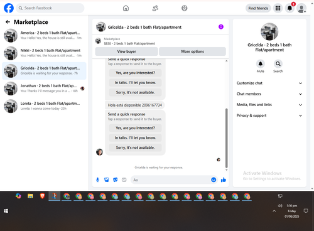This screenshot has height=231, width=314.
Task: Open the volume control in the system tray
Action: [280, 206]
